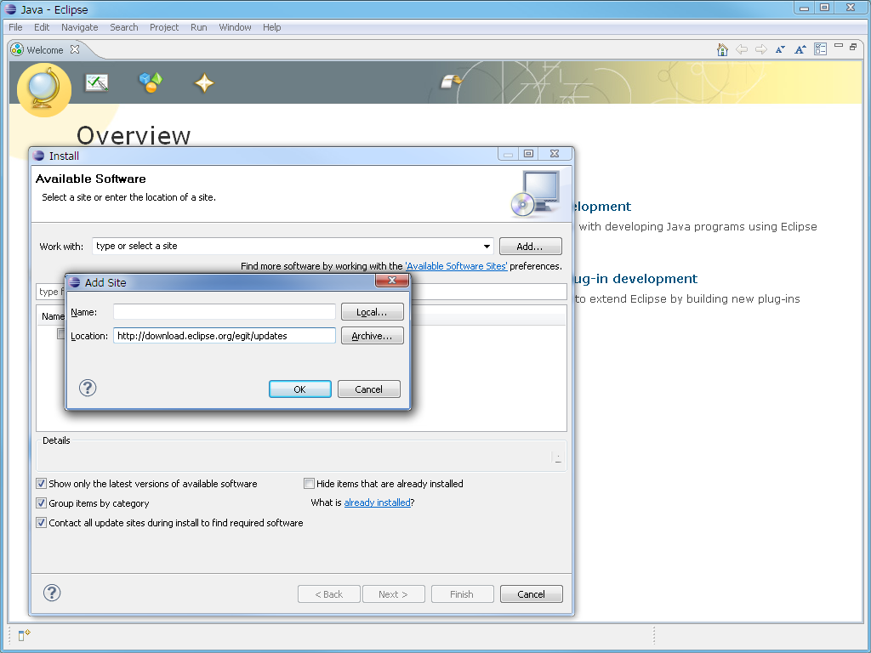Open the Run menu
The height and width of the screenshot is (653, 871).
click(198, 27)
